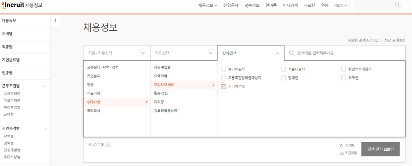Open 경력별 in the sidebar

point(9,143)
